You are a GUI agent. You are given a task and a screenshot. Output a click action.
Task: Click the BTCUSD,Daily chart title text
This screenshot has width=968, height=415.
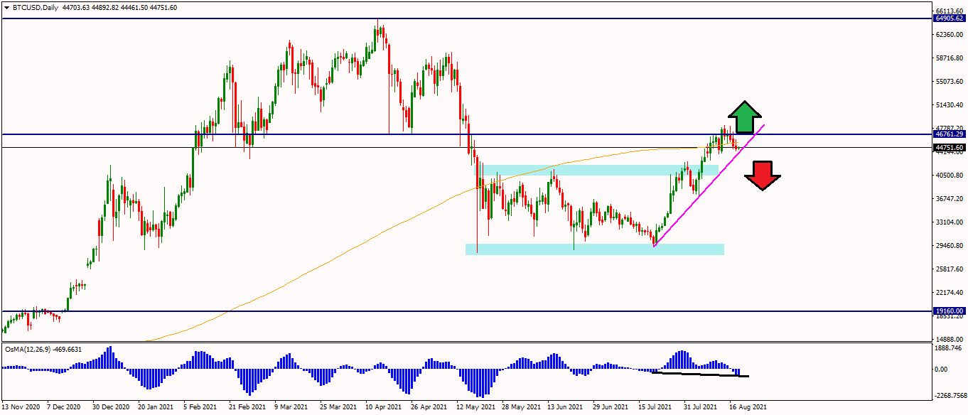[x=36, y=8]
